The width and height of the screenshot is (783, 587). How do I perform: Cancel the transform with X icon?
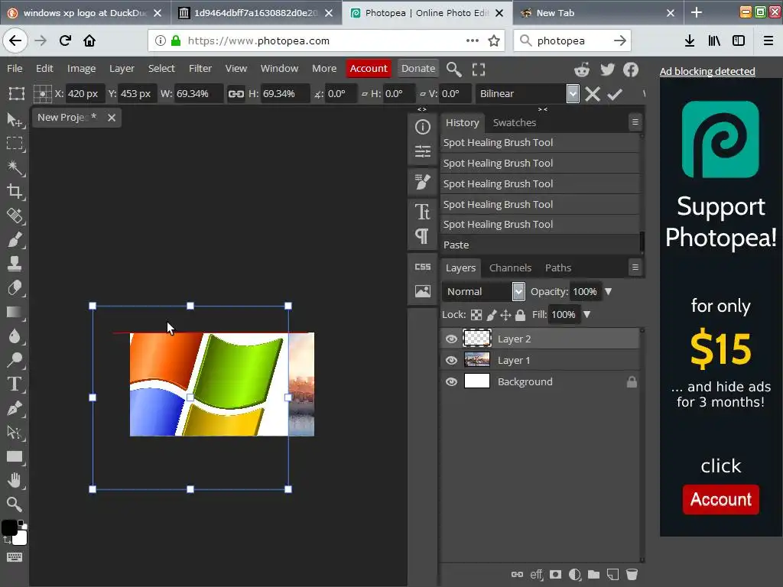(x=593, y=94)
